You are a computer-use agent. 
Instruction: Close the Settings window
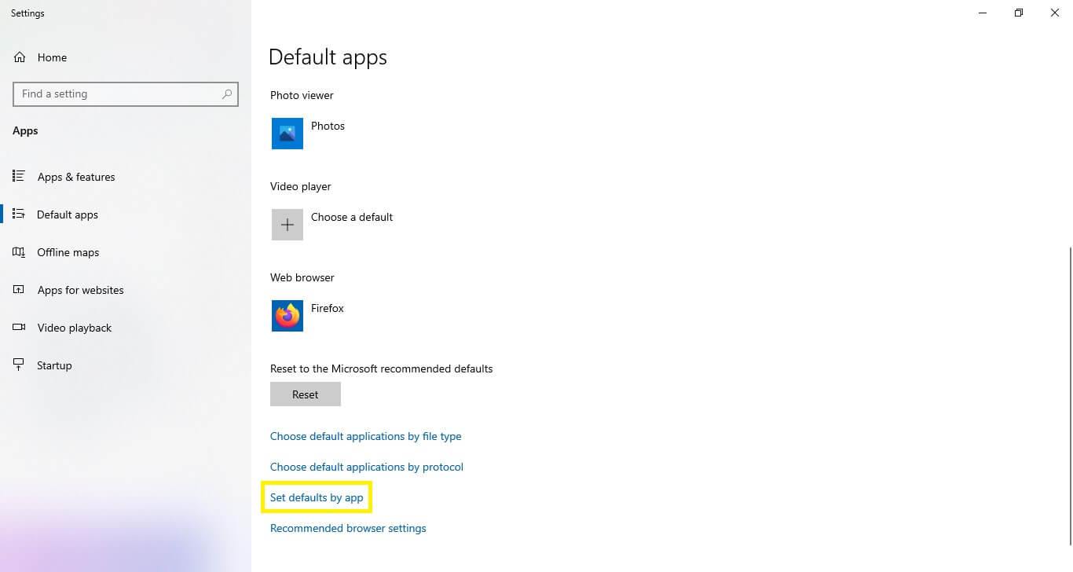[1055, 13]
